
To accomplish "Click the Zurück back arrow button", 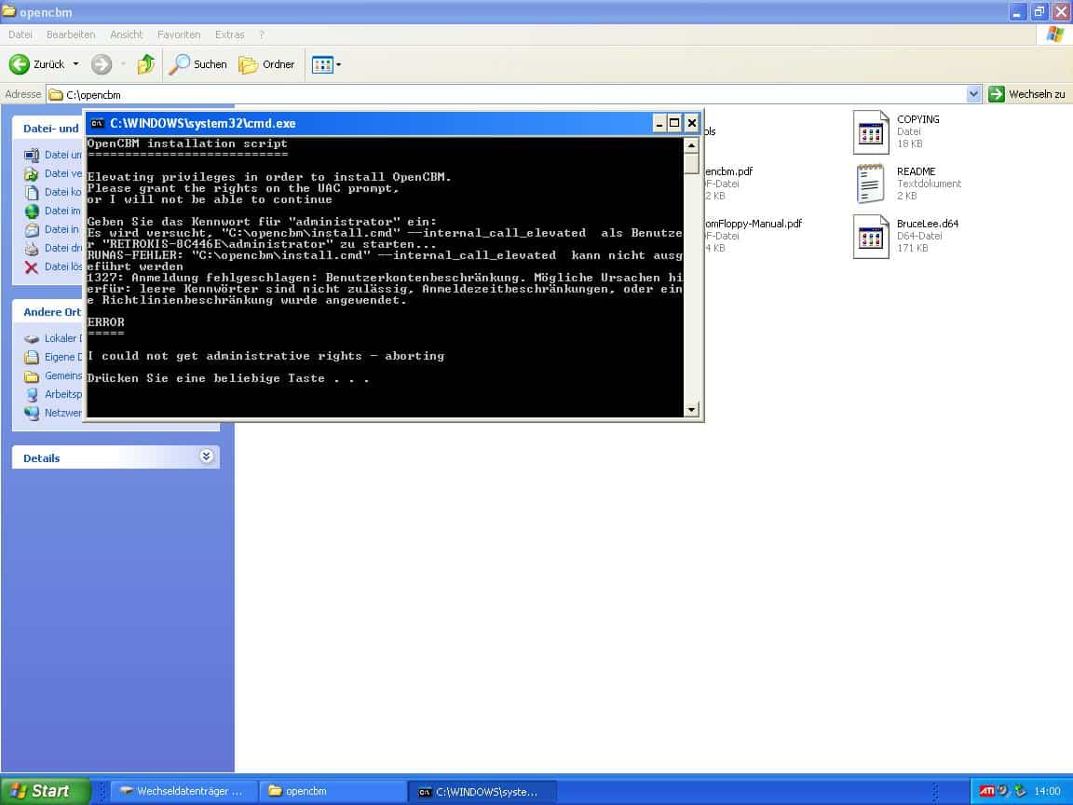I will [20, 64].
